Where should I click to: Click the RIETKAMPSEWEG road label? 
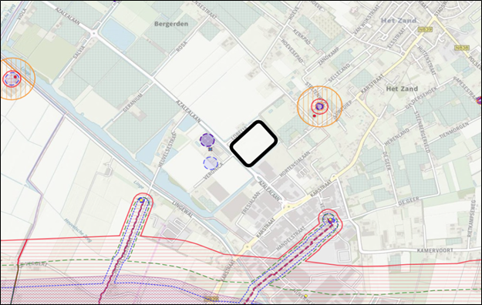coord(471,219)
